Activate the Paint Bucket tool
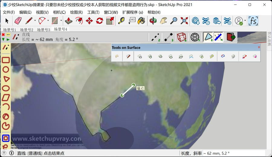Image resolution: width=272 pixels, height=157 pixels. [x=141, y=21]
